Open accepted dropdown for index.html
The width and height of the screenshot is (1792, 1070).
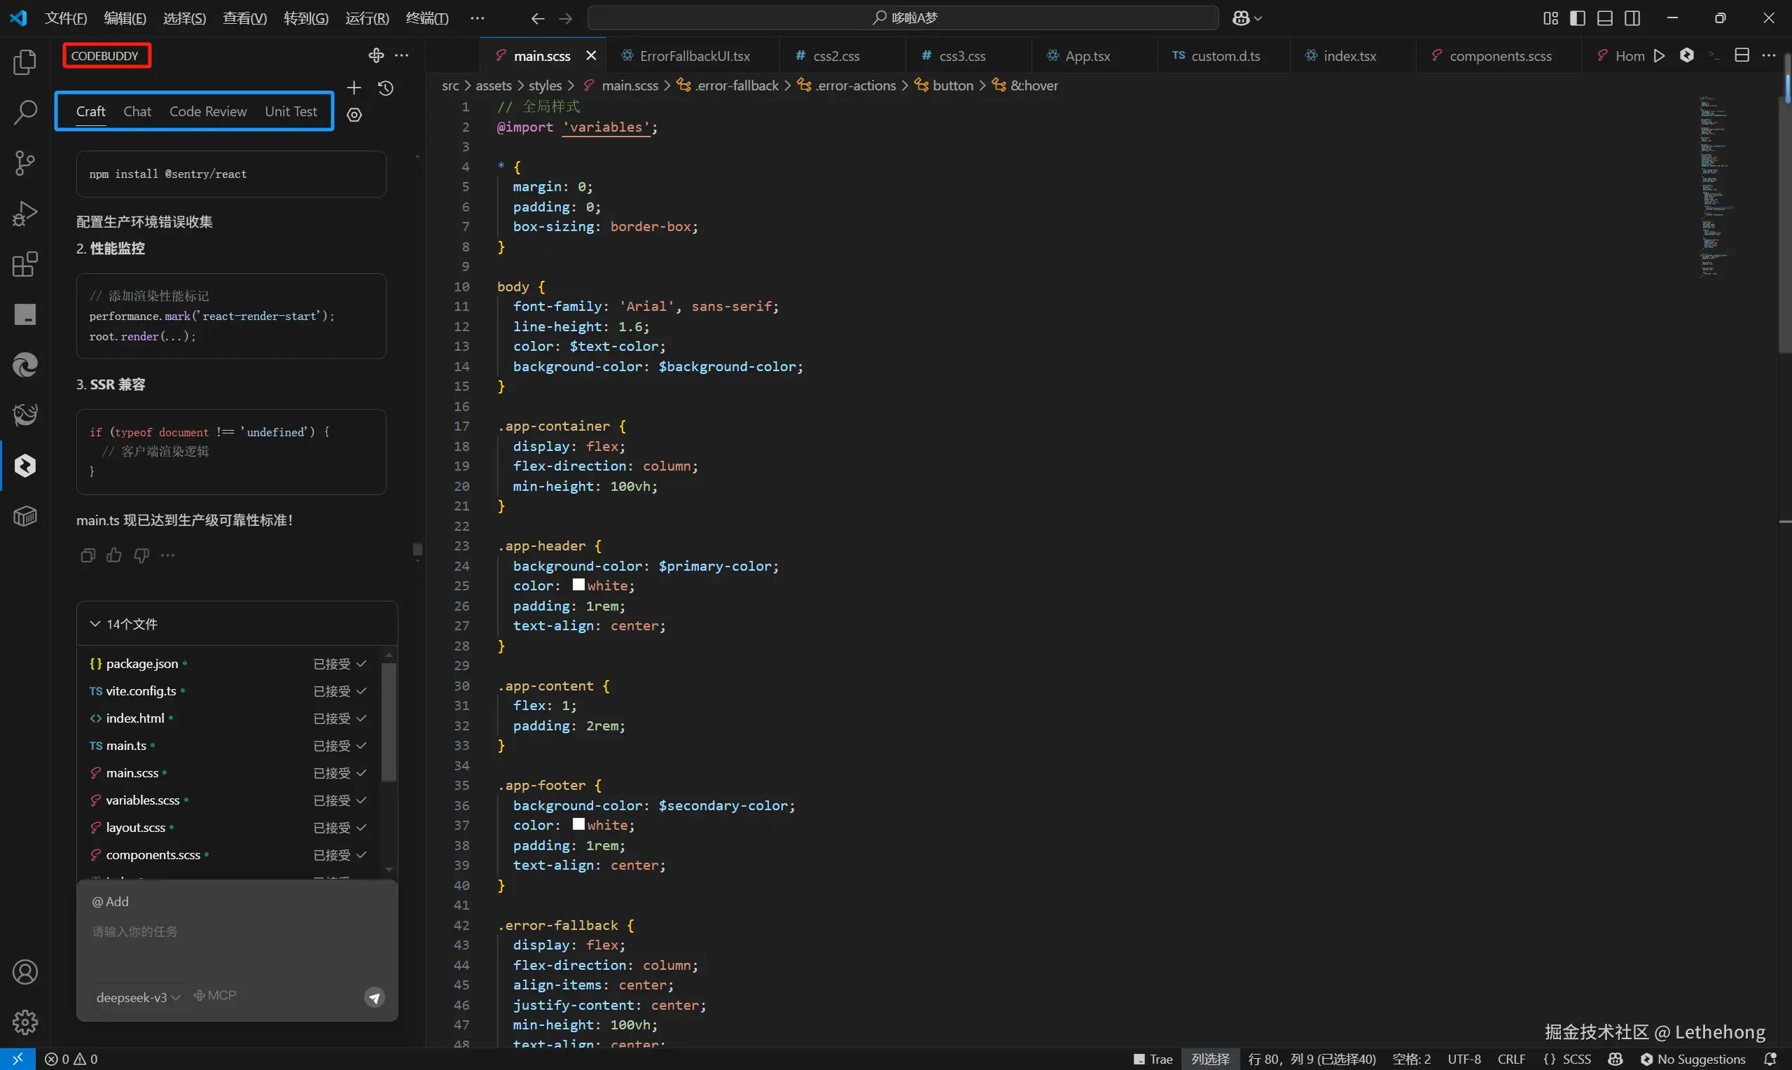[x=340, y=719]
